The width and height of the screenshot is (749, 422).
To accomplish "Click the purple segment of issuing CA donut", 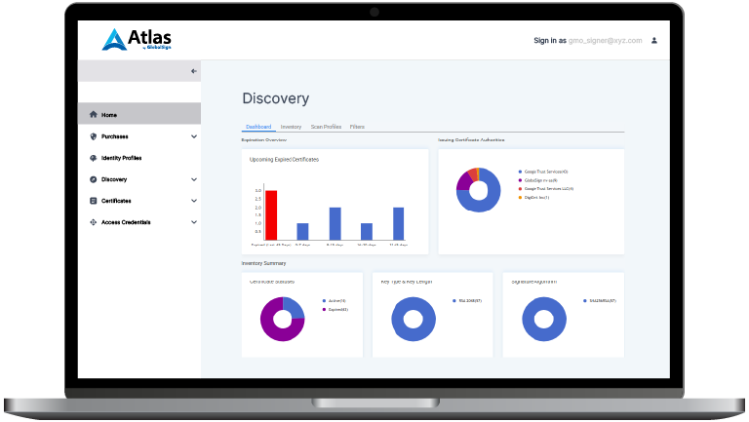I will [463, 181].
